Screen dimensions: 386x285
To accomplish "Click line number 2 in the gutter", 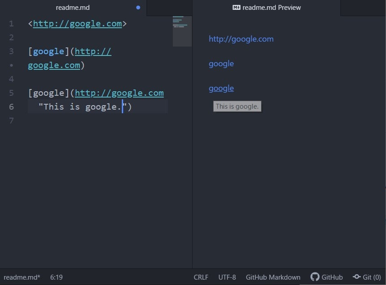I will [x=11, y=38].
